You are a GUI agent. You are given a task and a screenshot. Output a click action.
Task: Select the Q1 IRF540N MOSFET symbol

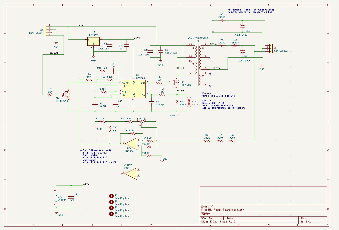(x=176, y=83)
